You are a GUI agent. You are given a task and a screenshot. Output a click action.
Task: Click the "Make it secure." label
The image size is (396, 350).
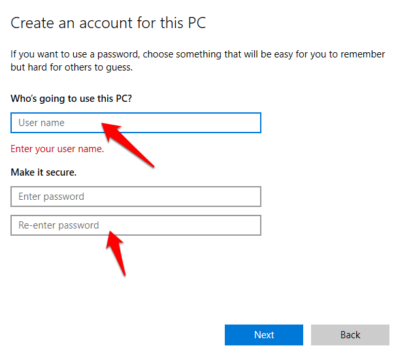point(44,172)
